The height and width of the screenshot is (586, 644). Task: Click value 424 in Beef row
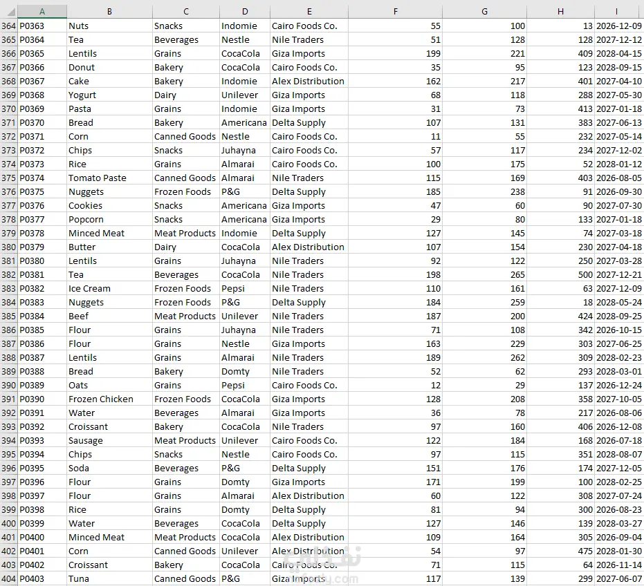tap(560, 316)
